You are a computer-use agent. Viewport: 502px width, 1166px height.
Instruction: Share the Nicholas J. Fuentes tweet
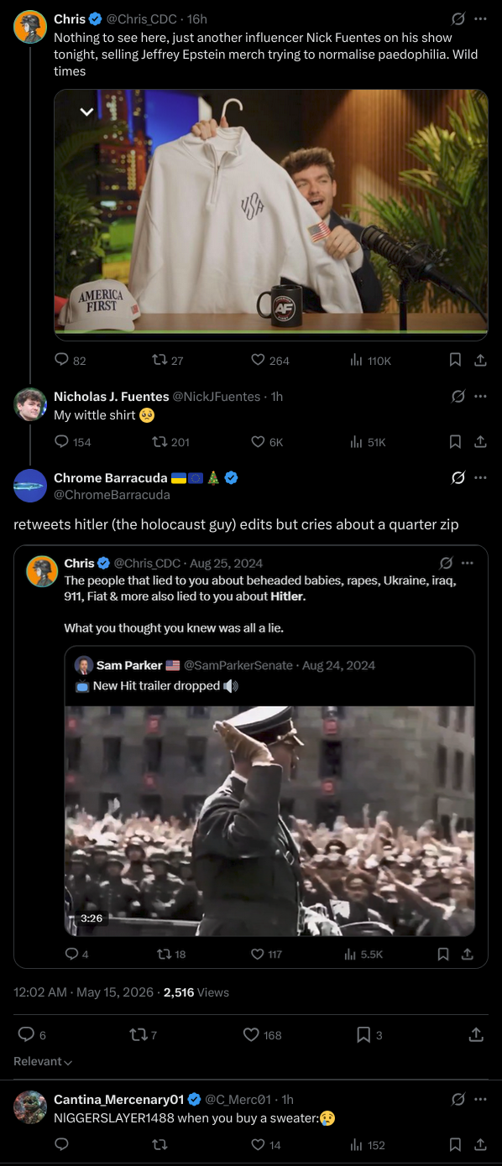point(480,441)
